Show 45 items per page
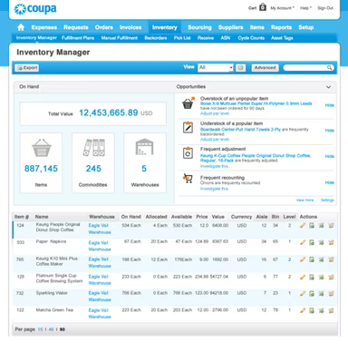Viewport: 348px width, 352px height. (51, 329)
